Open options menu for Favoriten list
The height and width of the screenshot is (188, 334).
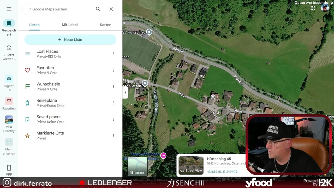coord(113,70)
